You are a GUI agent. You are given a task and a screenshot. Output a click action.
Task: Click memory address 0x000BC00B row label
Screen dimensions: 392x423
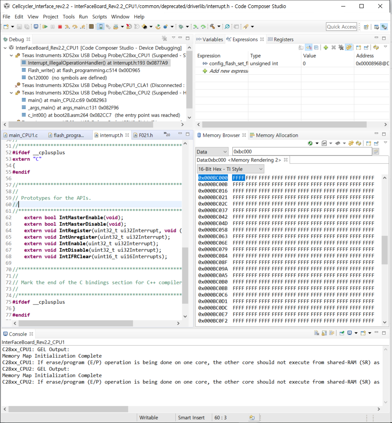tap(213, 185)
